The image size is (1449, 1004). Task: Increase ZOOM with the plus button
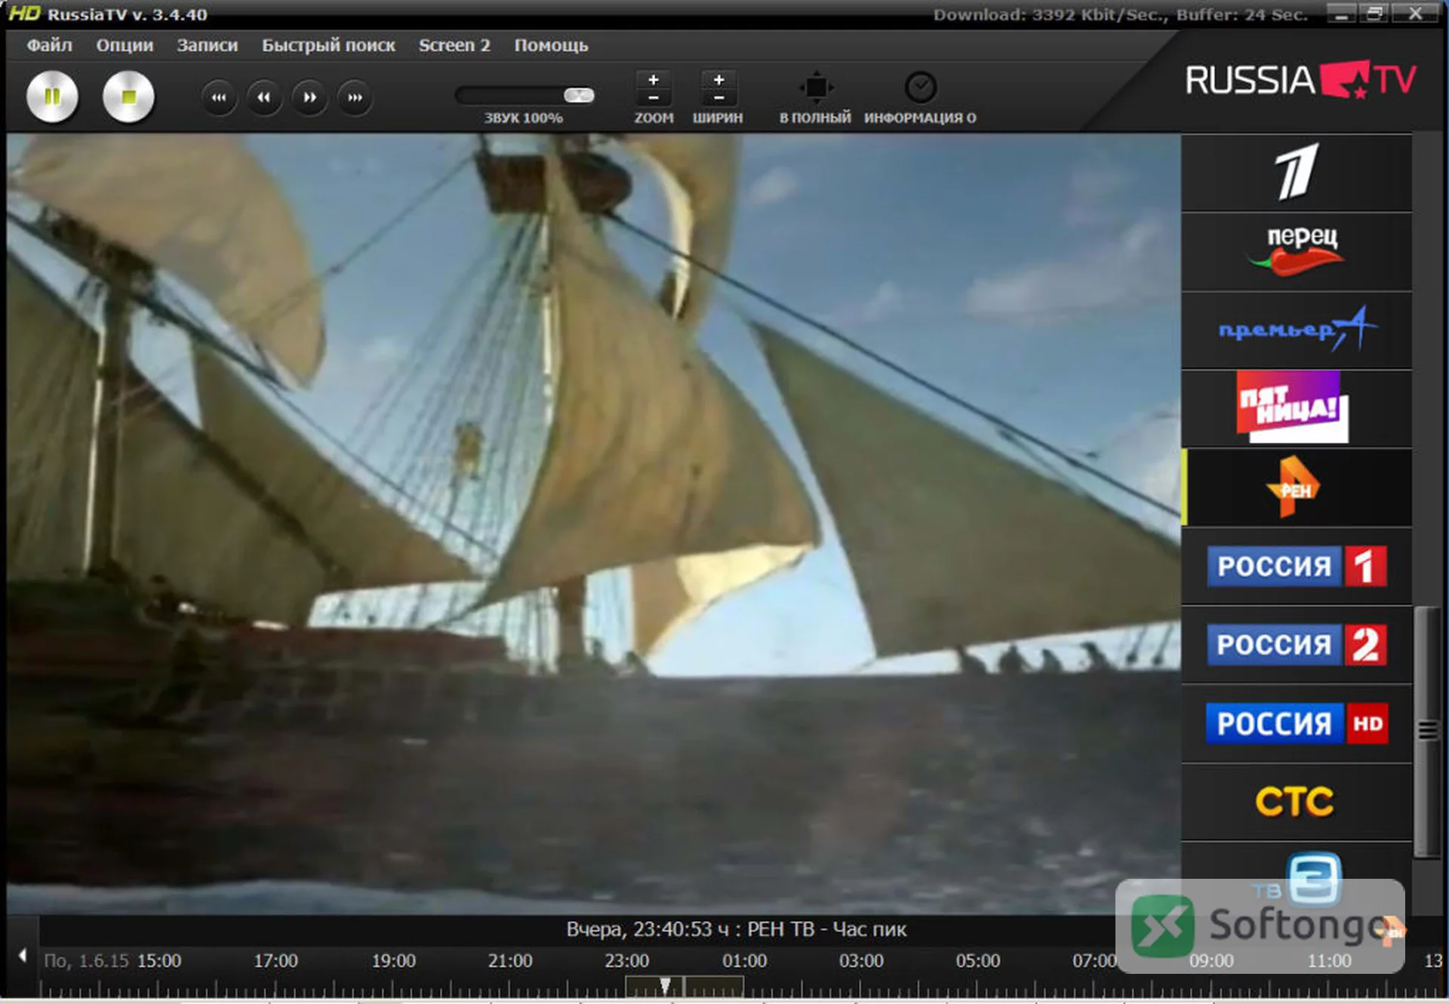coord(654,79)
